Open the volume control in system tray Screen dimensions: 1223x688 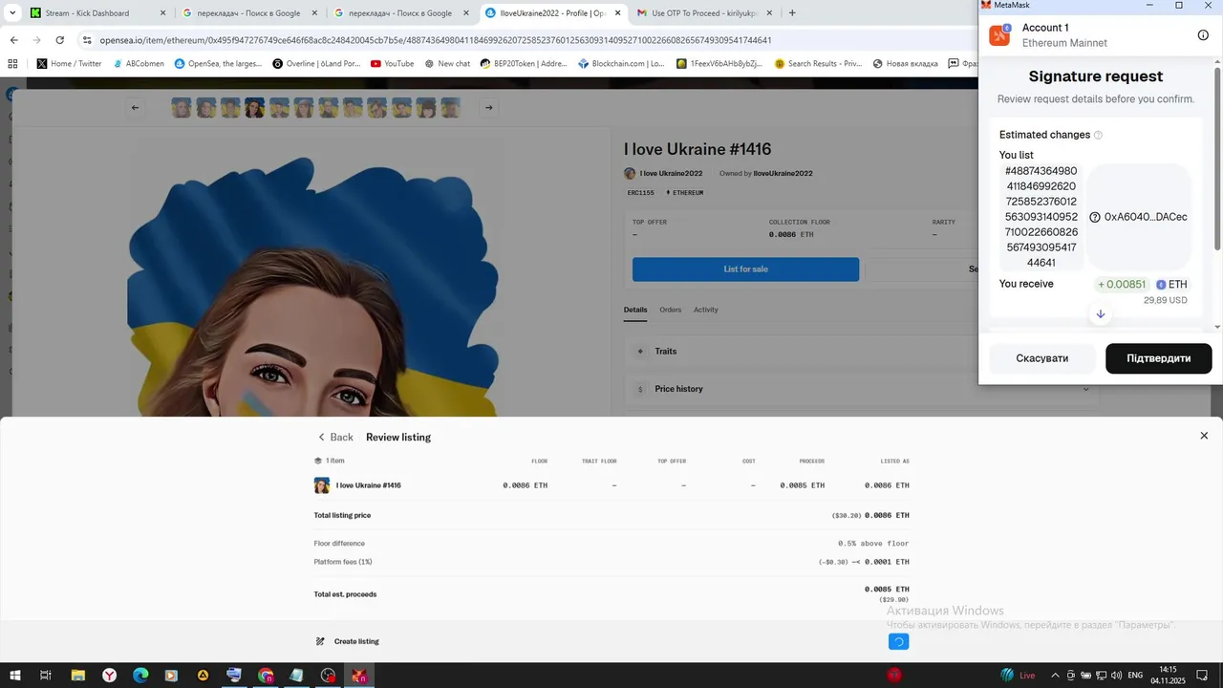click(1117, 675)
